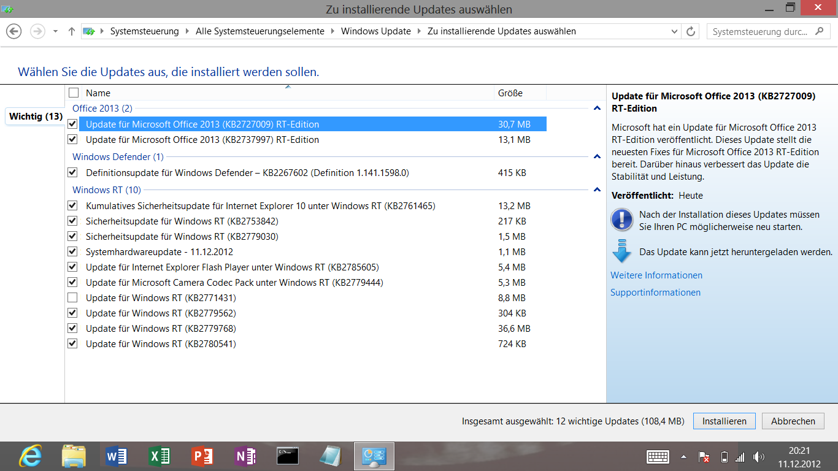This screenshot has width=838, height=471.
Task: Click Alle Systemsteuerungselemente breadcrumb
Action: click(260, 31)
